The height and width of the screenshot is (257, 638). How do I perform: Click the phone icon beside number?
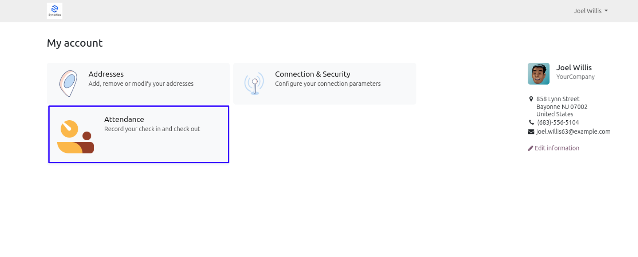coord(531,122)
